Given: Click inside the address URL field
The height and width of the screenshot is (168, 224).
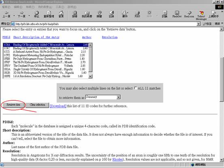Looking at the screenshot, I should [x=106, y=24].
